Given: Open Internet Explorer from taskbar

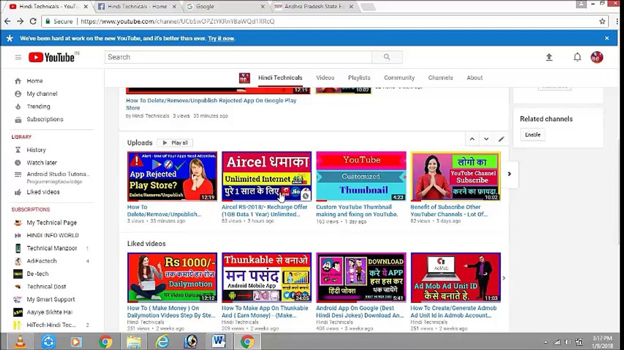Looking at the screenshot, I should (162, 342).
